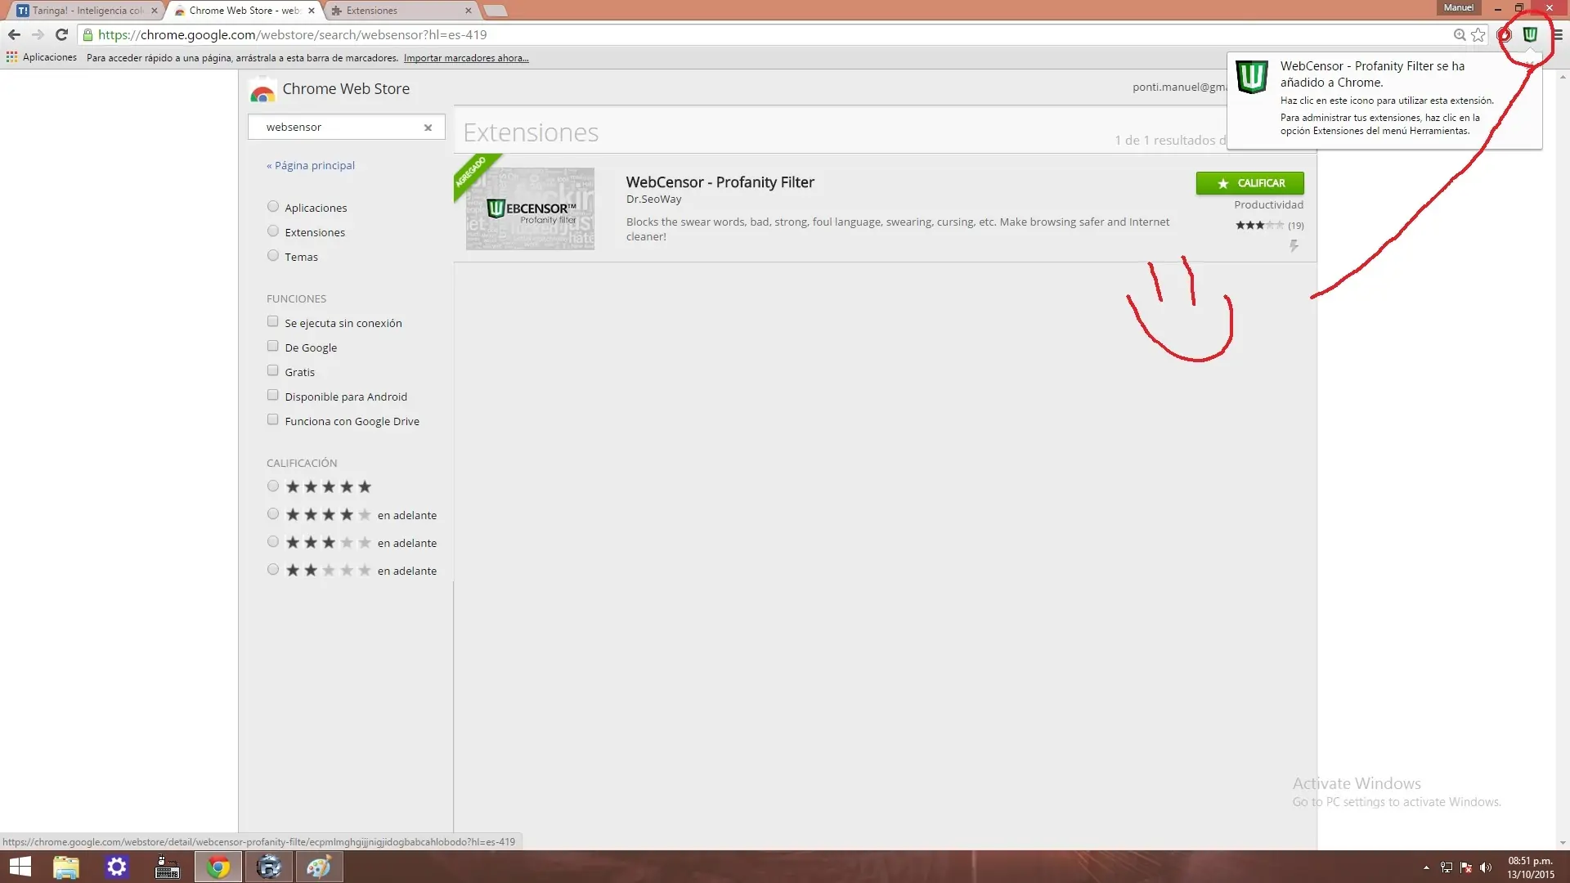Click the Chrome Web Store logo
This screenshot has height=883, width=1570.
262,89
